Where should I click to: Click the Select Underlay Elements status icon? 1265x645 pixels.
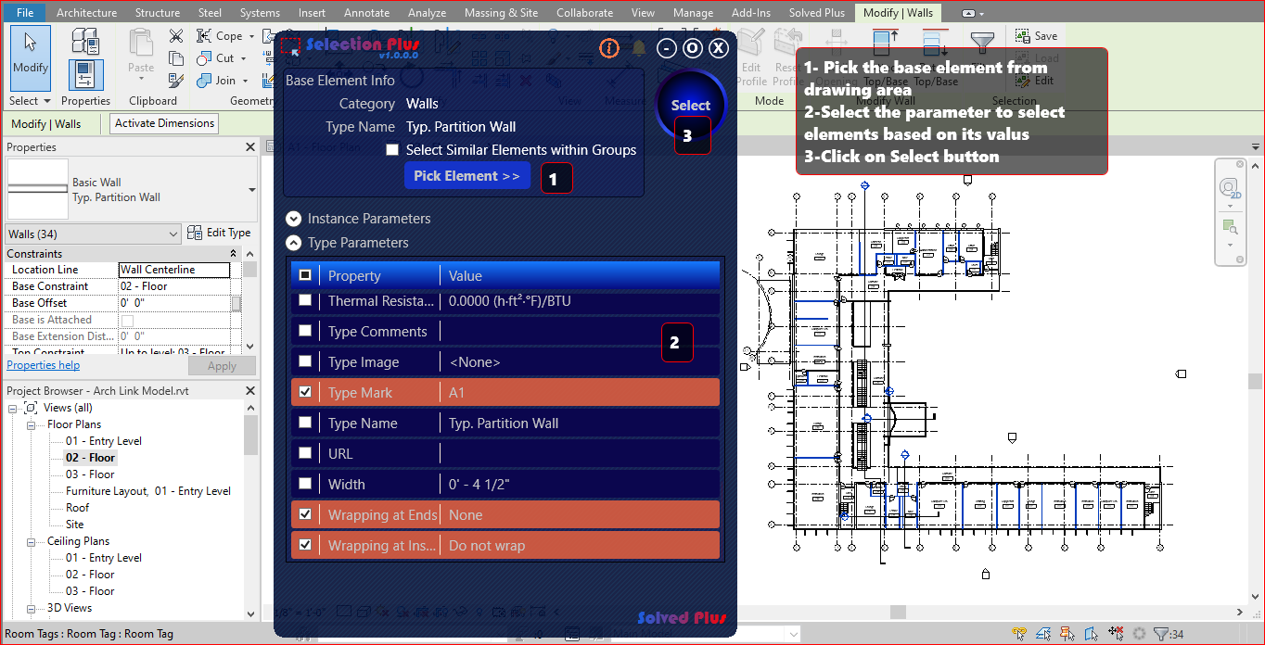(x=1043, y=634)
